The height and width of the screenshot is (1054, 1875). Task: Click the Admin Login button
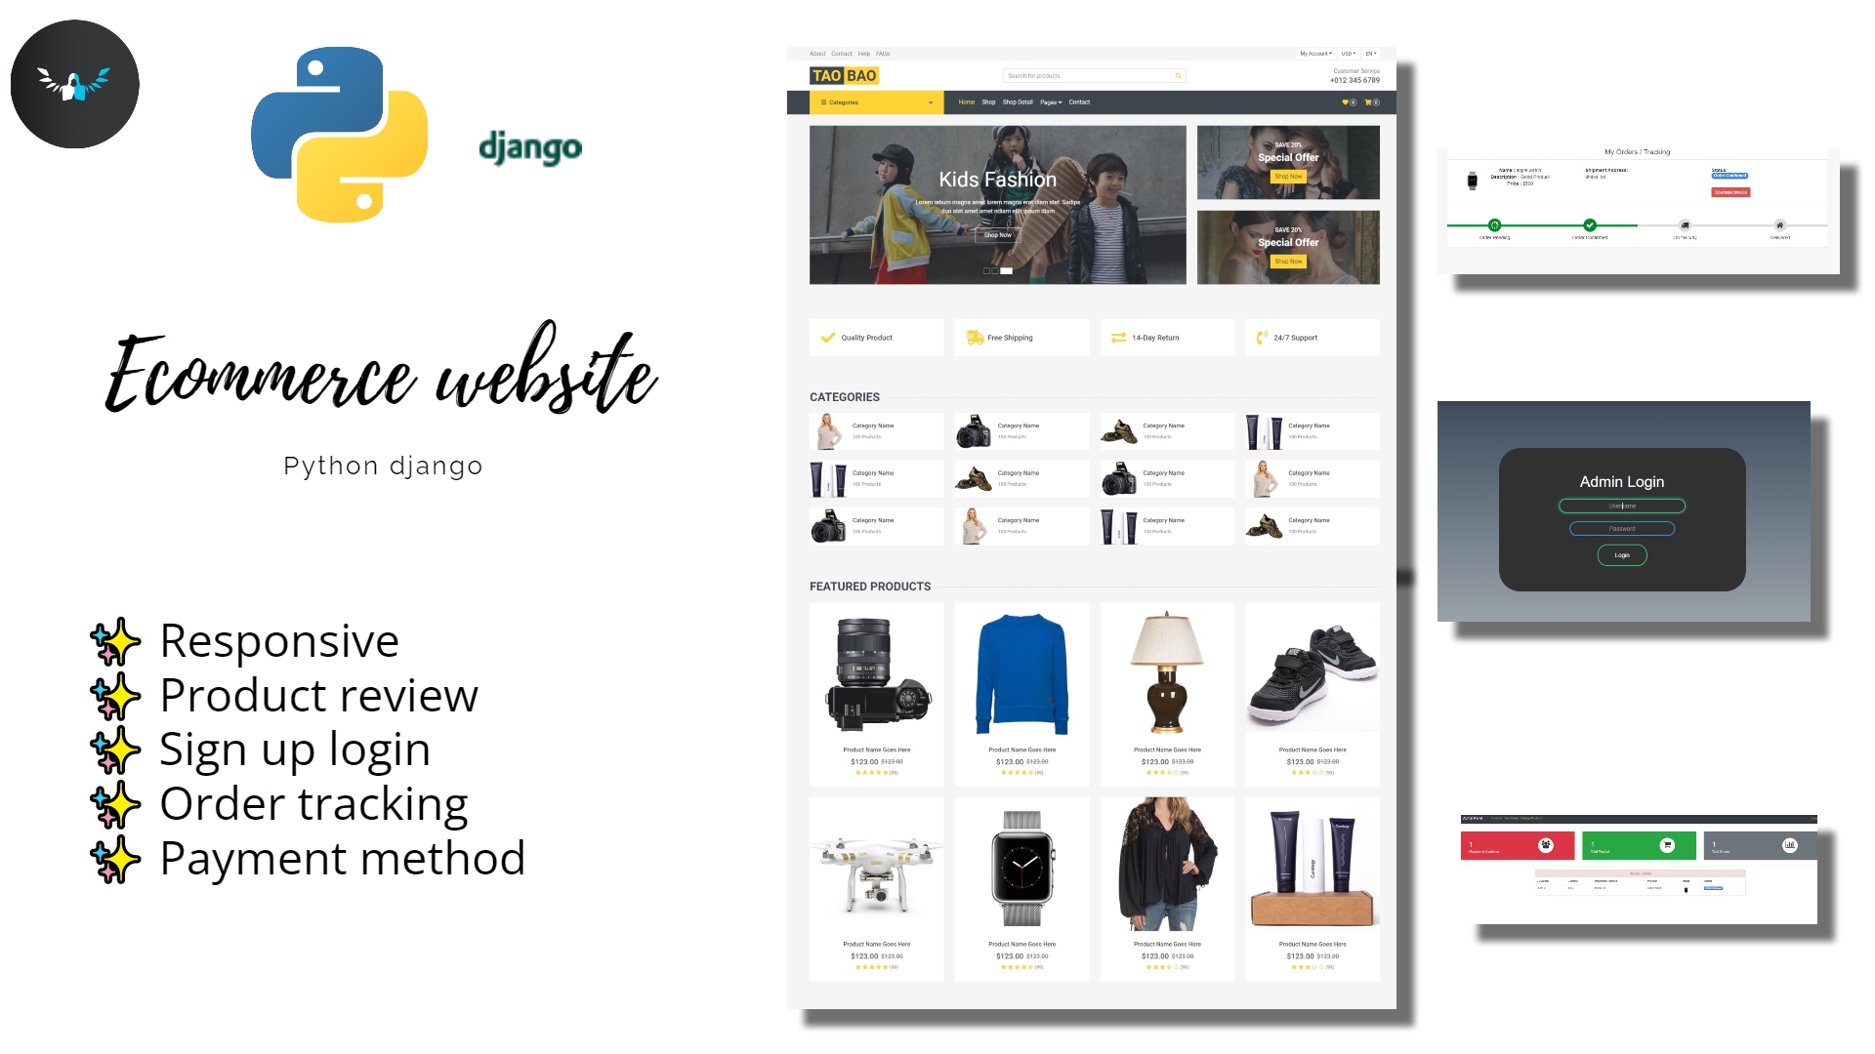1623,556
